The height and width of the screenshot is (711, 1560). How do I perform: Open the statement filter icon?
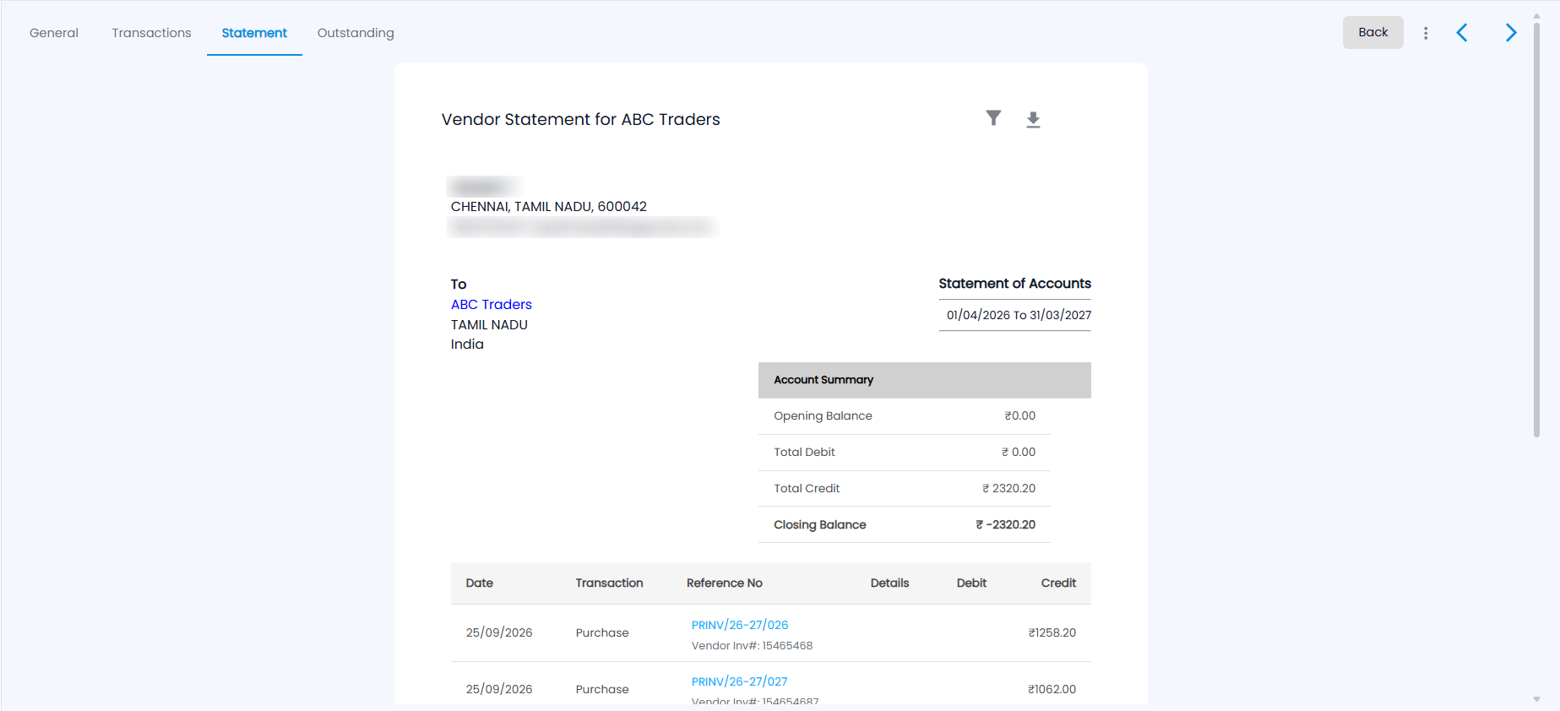point(993,118)
